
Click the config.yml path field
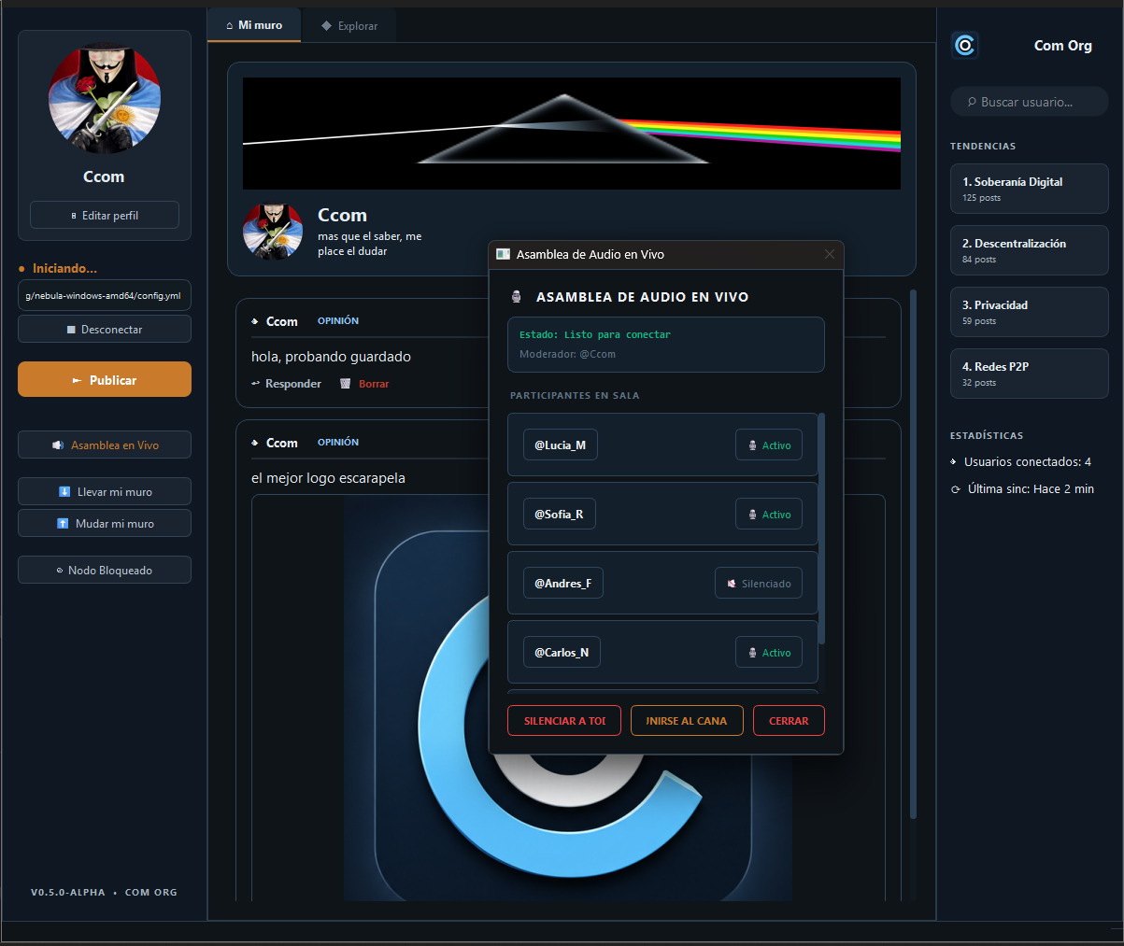coord(105,295)
